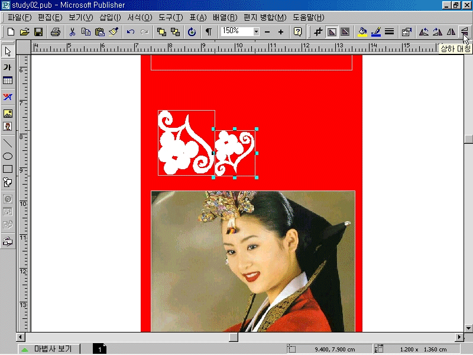Image resolution: width=473 pixels, height=355 pixels.
Task: Rotate the object left
Action: pos(424,32)
